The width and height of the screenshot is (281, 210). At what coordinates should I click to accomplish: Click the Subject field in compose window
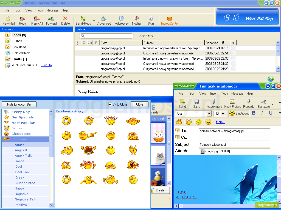[x=234, y=145]
